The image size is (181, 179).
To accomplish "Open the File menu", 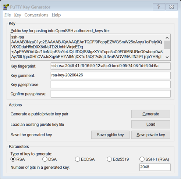I will pos(8,15).
